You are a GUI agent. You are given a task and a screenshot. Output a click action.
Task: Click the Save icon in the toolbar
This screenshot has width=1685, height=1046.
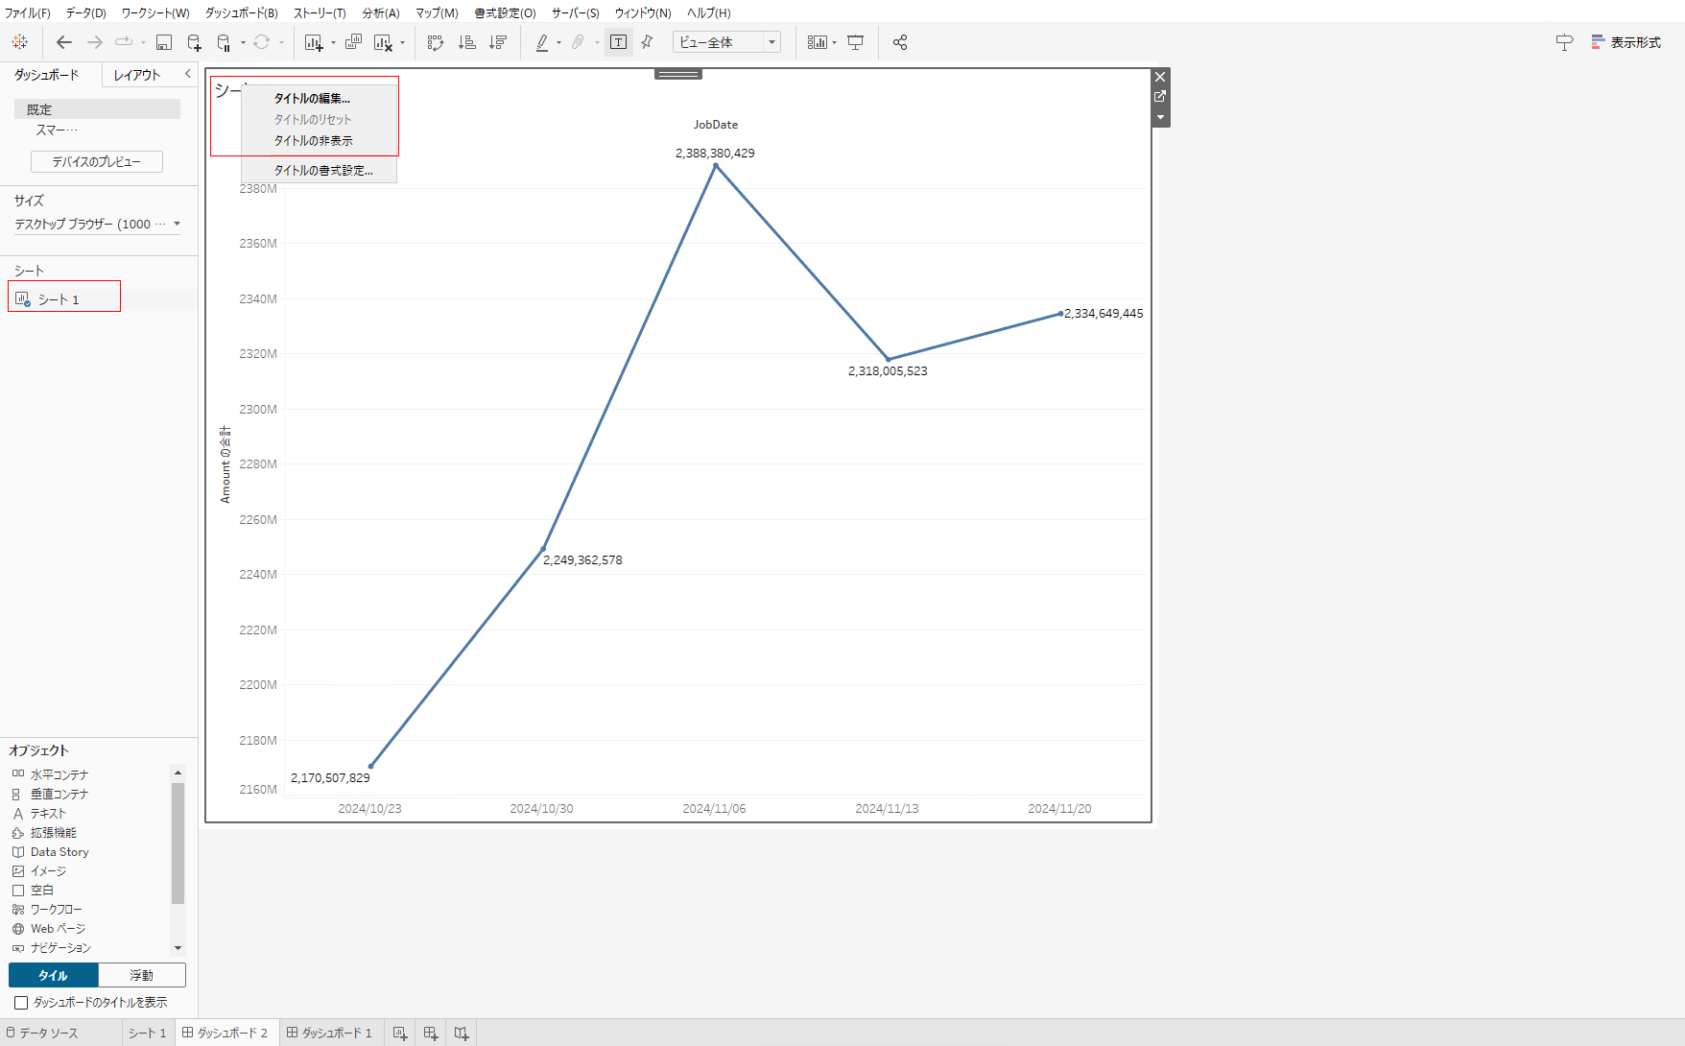pyautogui.click(x=164, y=42)
